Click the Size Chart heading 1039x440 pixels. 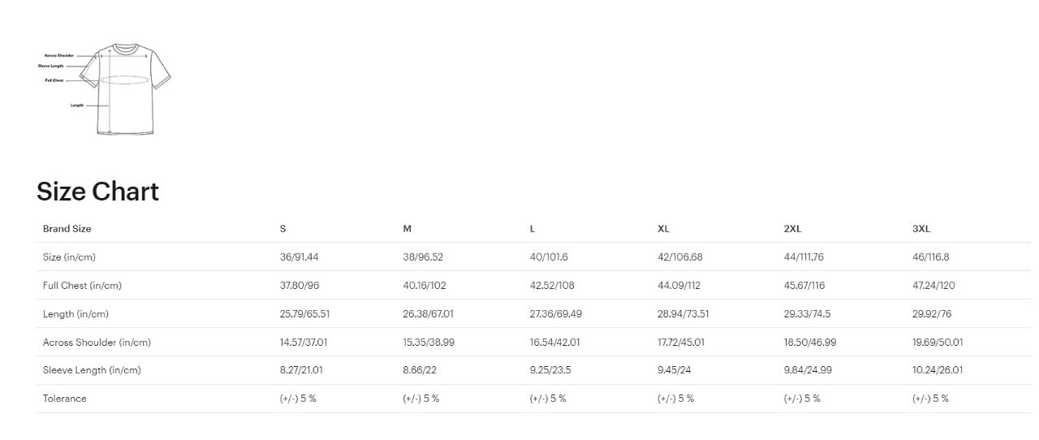(x=97, y=192)
